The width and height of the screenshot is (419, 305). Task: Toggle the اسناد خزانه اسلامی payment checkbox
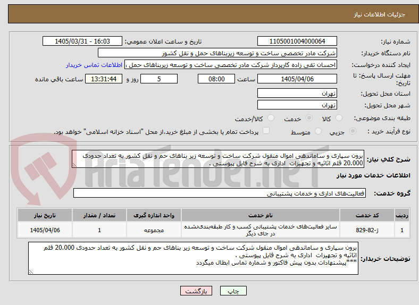266,131
